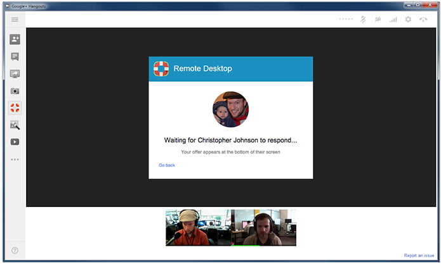Click the capture camera icon

point(15,91)
